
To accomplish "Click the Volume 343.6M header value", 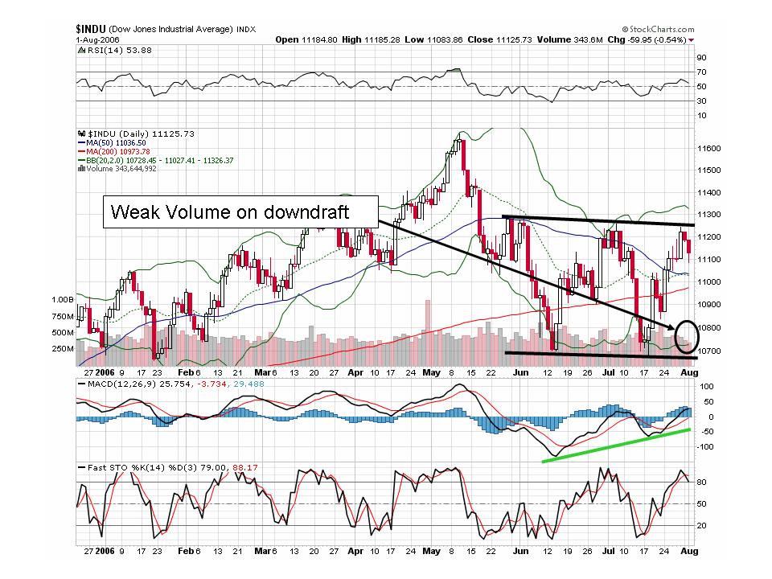I will tap(569, 40).
